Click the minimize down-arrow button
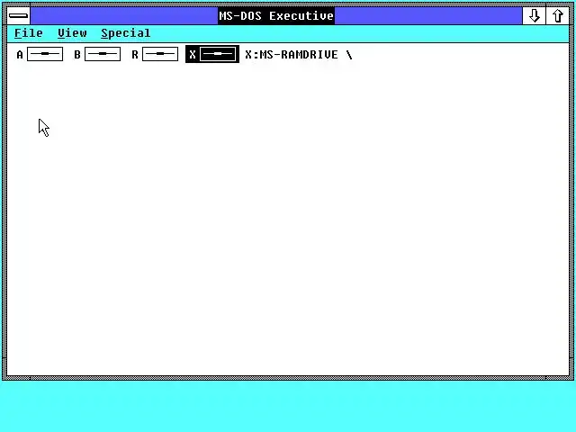This screenshot has height=432, width=576. tap(534, 16)
